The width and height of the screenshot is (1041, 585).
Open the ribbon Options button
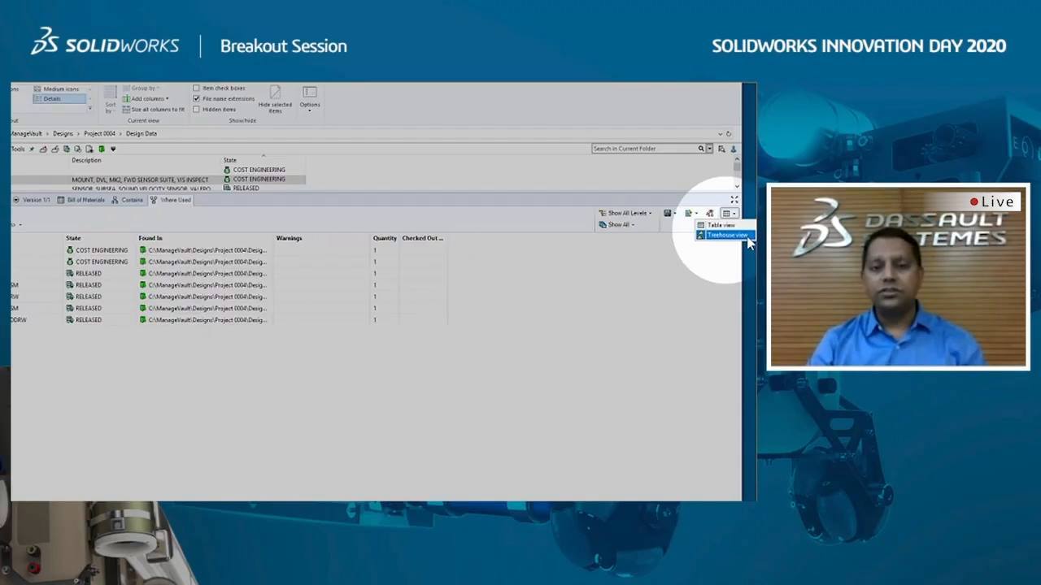pyautogui.click(x=309, y=98)
